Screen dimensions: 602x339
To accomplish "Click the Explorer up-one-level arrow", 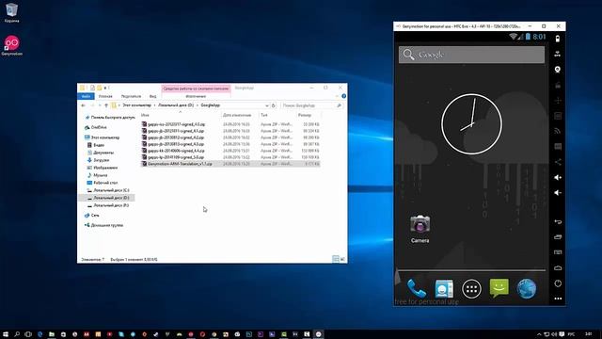I will (x=106, y=105).
